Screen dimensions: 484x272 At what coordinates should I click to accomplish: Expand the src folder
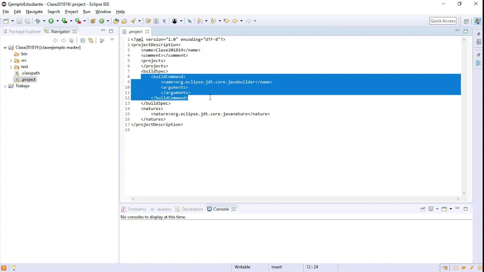point(11,60)
